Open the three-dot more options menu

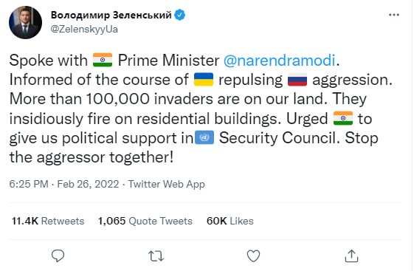pyautogui.click(x=394, y=15)
